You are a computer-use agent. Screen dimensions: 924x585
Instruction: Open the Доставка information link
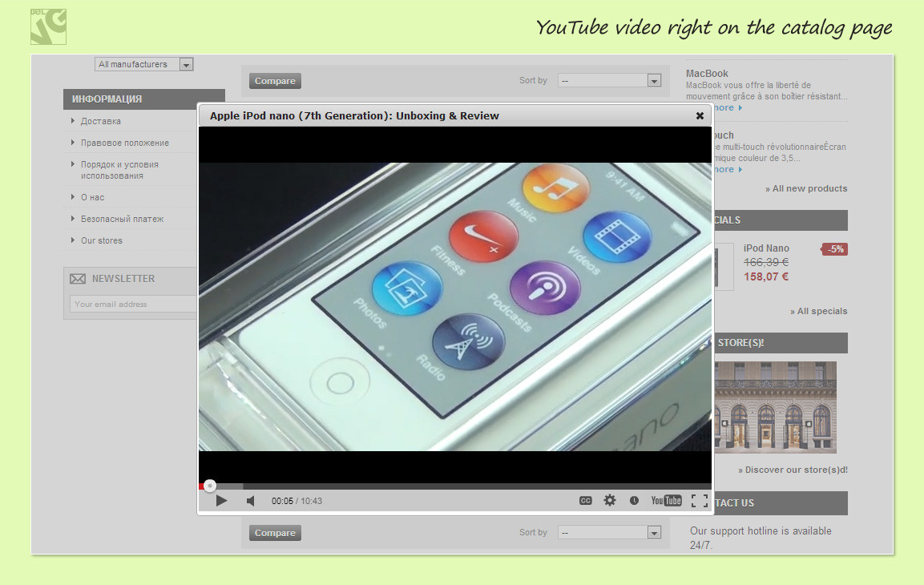pos(101,122)
